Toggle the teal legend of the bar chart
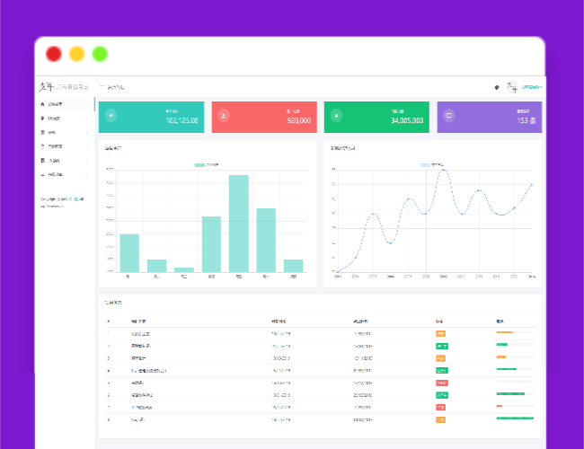 pyautogui.click(x=199, y=166)
